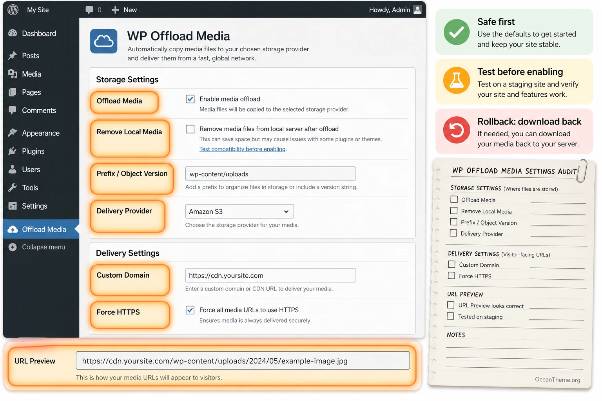Open the Plugins menu
Image resolution: width=602 pixels, height=401 pixels.
pyautogui.click(x=41, y=151)
